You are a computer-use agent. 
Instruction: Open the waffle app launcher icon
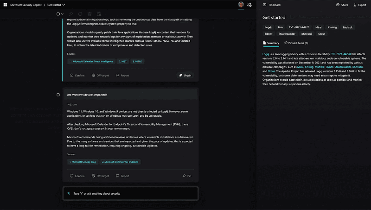pos(5,5)
